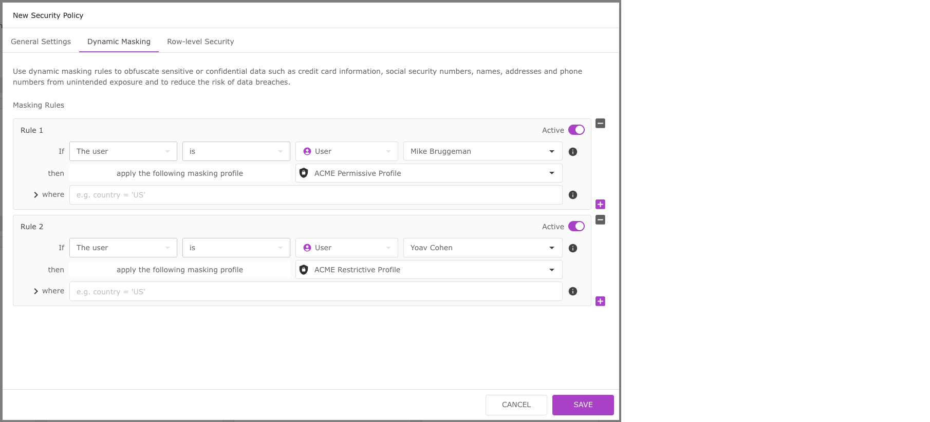Open Row-level Security tab
This screenshot has width=930, height=422.
point(200,42)
